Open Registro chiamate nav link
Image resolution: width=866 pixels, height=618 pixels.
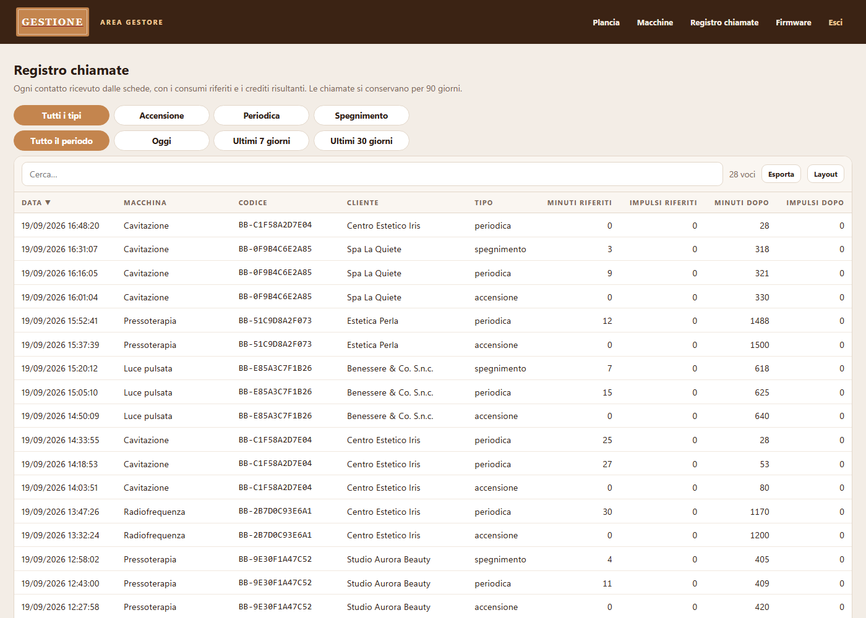[724, 22]
